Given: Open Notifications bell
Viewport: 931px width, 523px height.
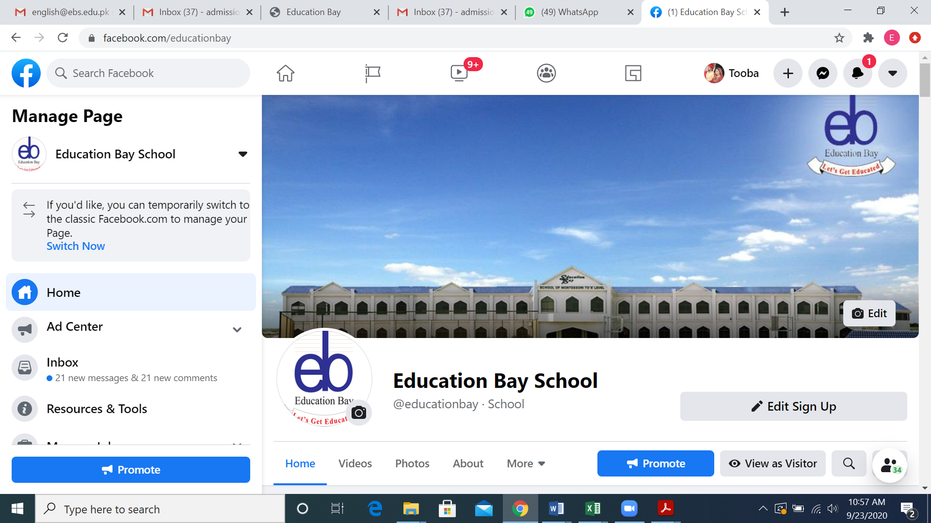Looking at the screenshot, I should (x=858, y=73).
